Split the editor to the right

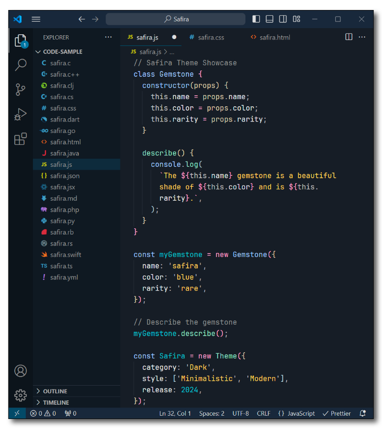click(x=349, y=37)
